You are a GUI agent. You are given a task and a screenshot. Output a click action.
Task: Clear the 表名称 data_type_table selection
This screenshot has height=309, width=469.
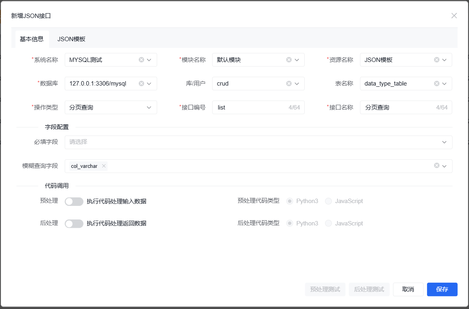436,84
